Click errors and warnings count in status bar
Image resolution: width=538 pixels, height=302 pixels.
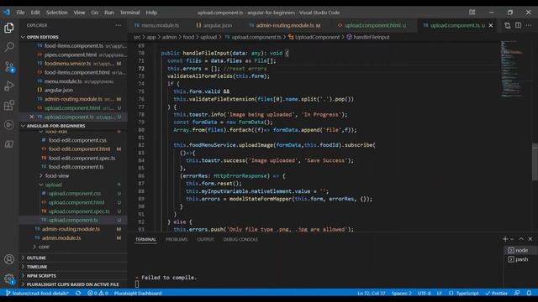(x=98, y=293)
